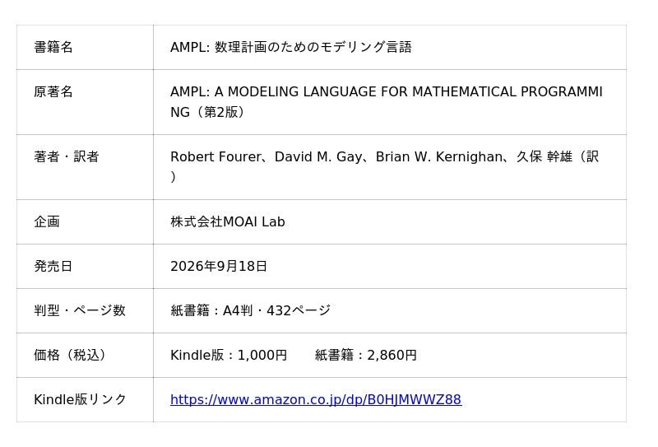Image resolution: width=658 pixels, height=447 pixels.
Task: Select the author names Robert Fourer text
Action: pyautogui.click(x=215, y=156)
